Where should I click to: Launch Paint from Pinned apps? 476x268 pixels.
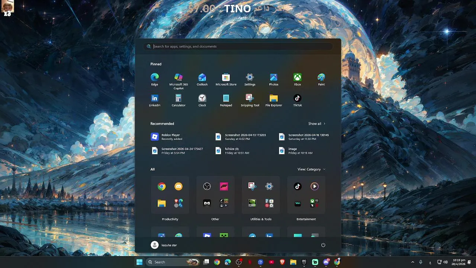(321, 80)
